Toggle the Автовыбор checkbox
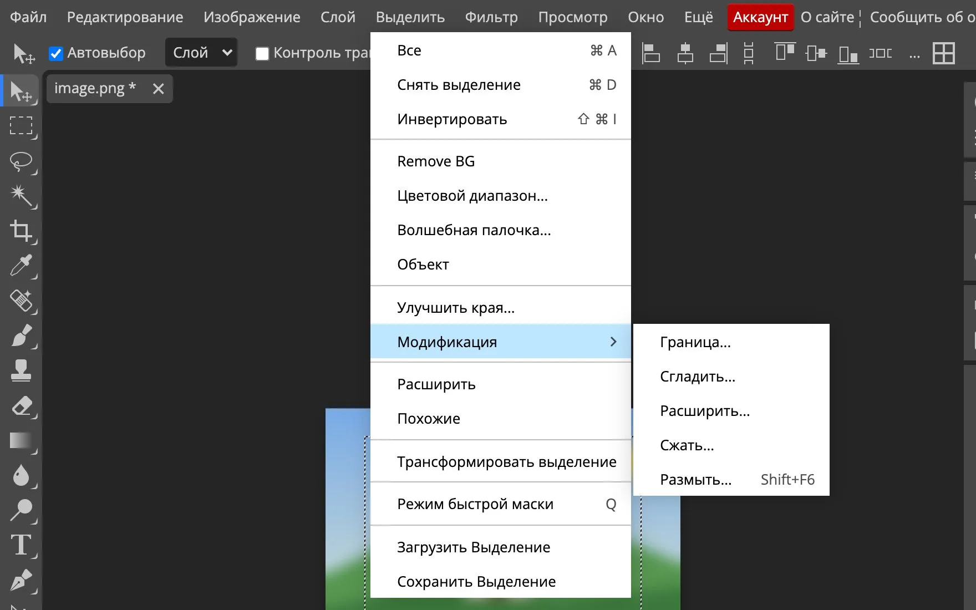The width and height of the screenshot is (976, 610). coord(56,53)
